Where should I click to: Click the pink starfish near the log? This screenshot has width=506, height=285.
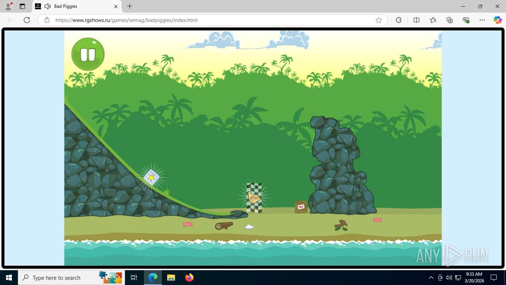coord(188,224)
